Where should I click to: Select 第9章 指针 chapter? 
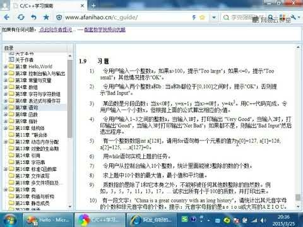tap(26, 121)
